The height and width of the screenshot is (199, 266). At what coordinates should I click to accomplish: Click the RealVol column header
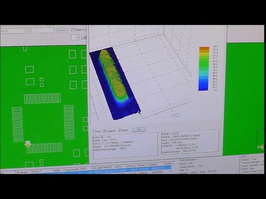[x=153, y=165]
